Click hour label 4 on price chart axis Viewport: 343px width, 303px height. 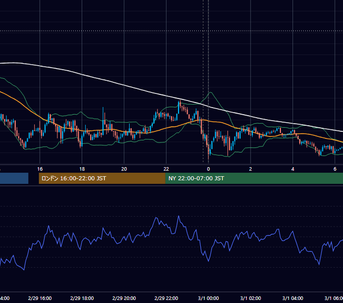click(x=293, y=169)
